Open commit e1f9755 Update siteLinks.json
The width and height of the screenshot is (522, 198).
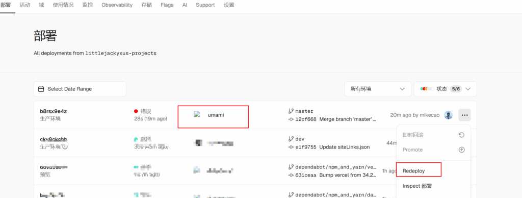pos(332,147)
